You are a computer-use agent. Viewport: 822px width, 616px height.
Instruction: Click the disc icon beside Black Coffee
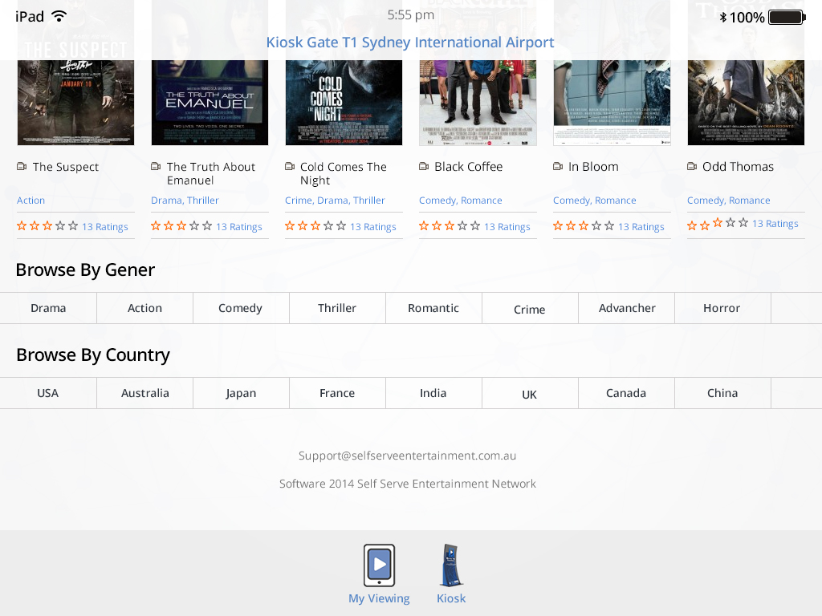pos(424,166)
